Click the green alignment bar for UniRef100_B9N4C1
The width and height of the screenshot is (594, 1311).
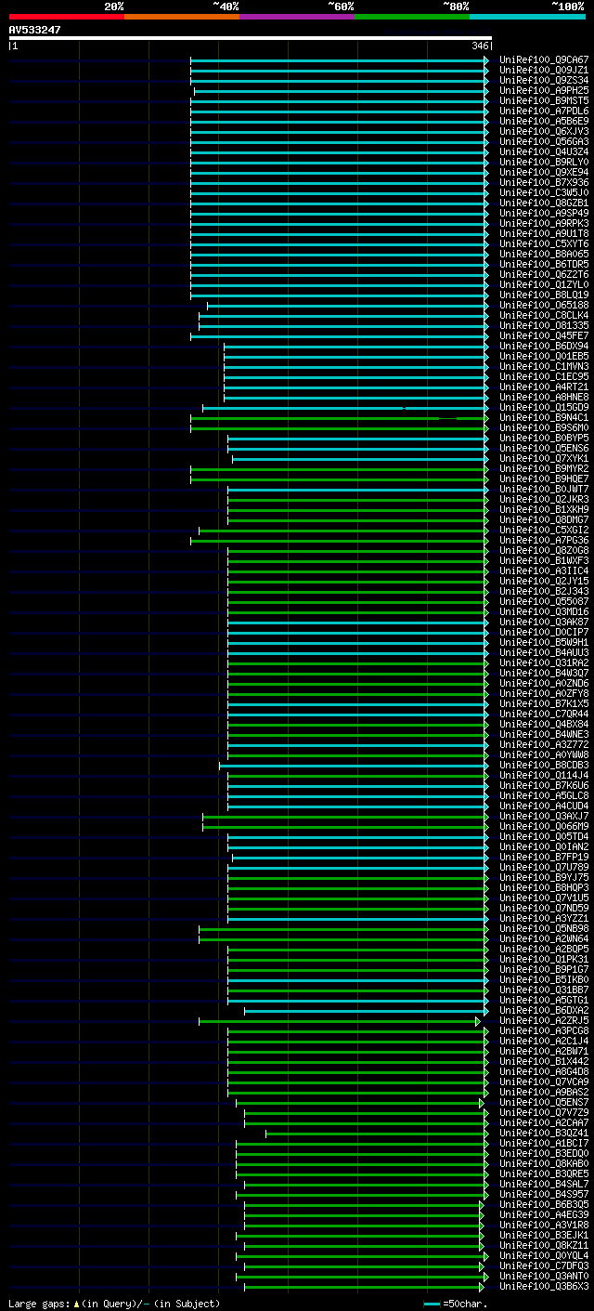[x=339, y=418]
